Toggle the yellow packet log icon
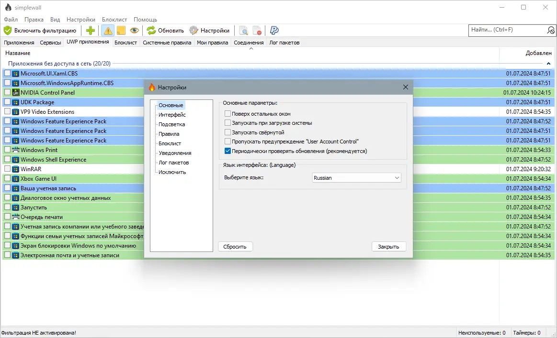The width and height of the screenshot is (557, 338). (x=121, y=31)
